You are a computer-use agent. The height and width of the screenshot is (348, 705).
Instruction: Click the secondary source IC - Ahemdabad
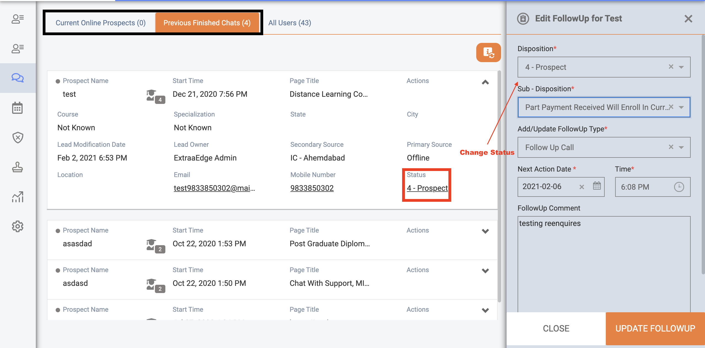point(317,158)
